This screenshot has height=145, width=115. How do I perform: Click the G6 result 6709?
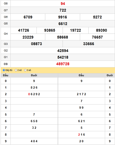[x=28, y=17]
